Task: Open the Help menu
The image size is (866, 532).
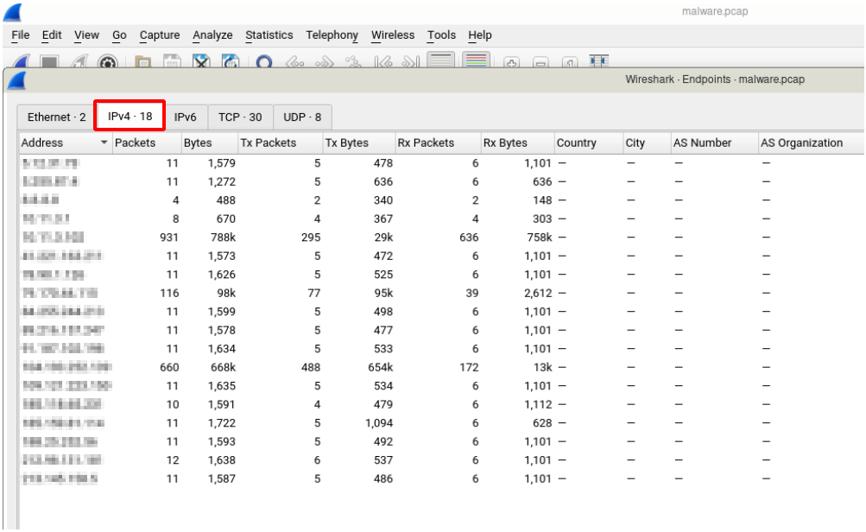Action: [480, 35]
